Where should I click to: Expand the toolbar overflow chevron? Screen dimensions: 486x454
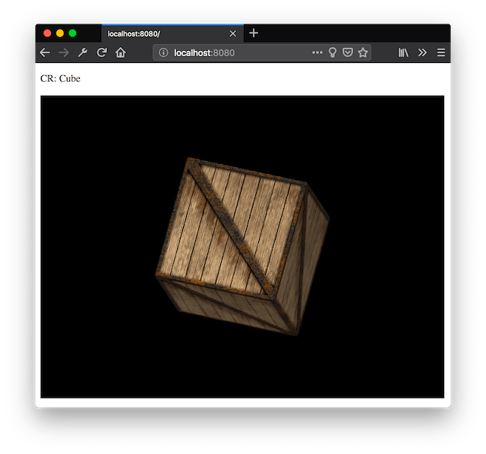(422, 52)
